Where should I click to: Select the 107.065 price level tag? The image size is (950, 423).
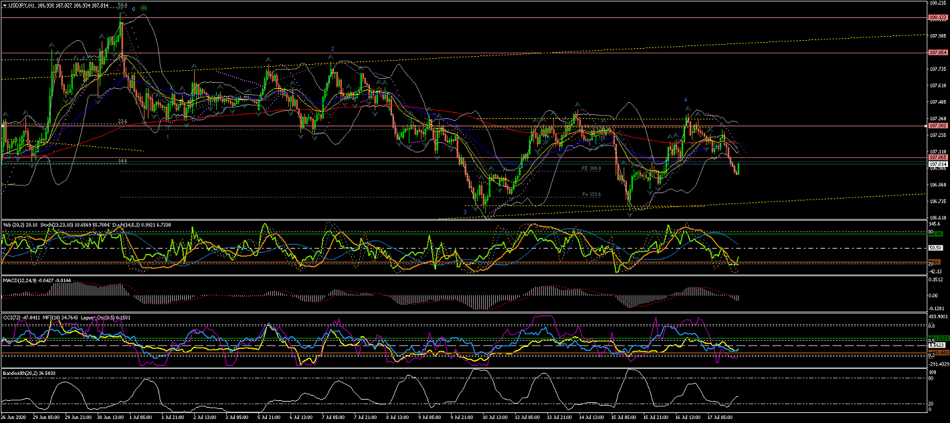click(x=937, y=158)
